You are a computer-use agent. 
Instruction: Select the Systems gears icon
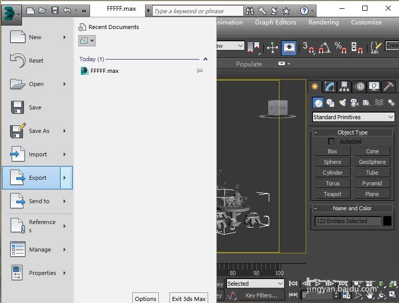391,103
